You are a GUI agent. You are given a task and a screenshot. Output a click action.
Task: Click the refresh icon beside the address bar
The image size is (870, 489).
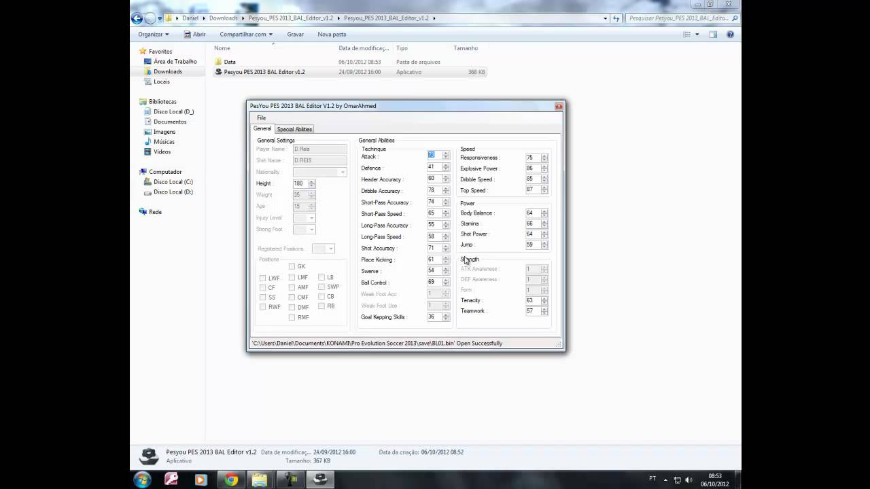click(x=616, y=18)
